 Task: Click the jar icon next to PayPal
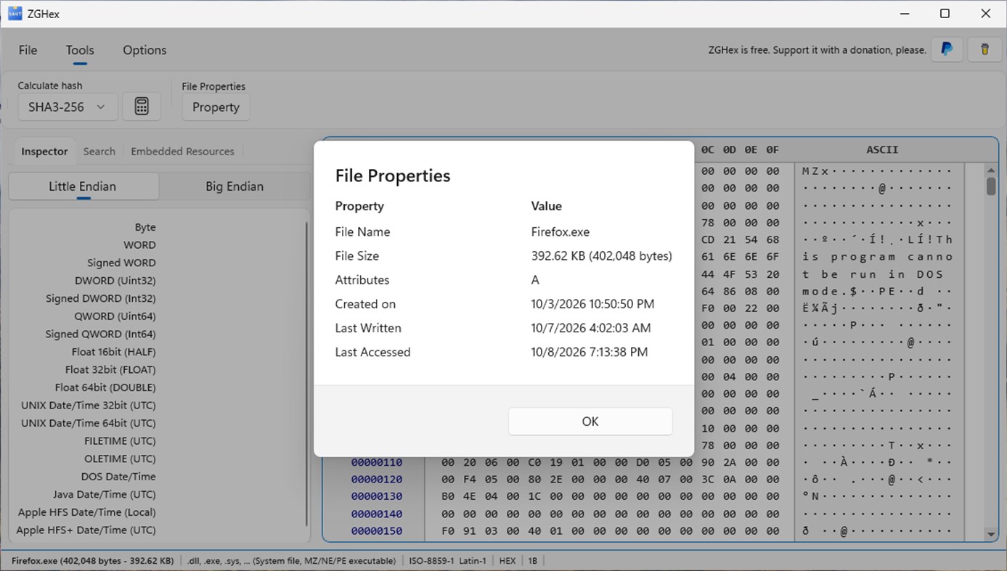(x=985, y=49)
